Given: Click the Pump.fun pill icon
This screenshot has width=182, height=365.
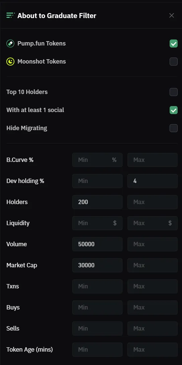Looking at the screenshot, I should pos(10,43).
